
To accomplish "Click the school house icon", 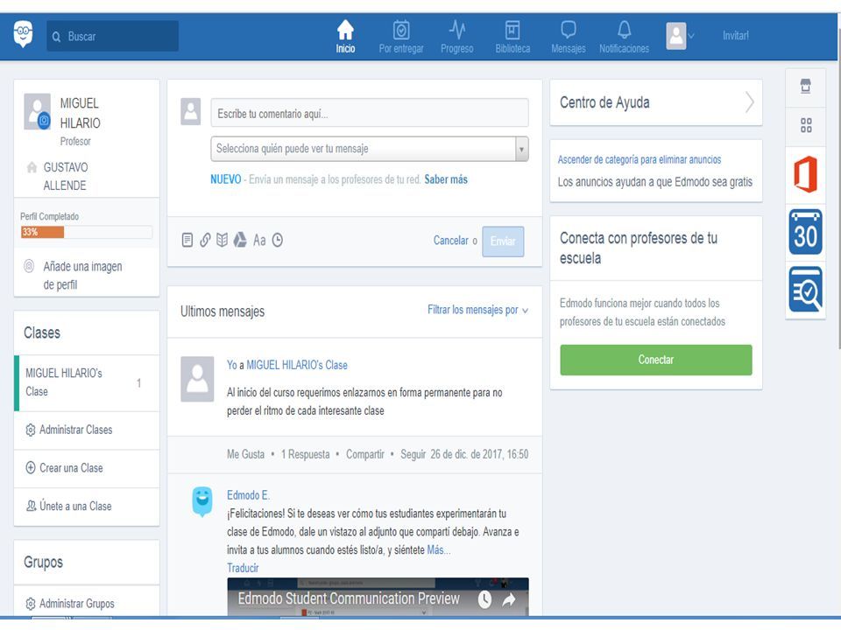I will pyautogui.click(x=32, y=168).
